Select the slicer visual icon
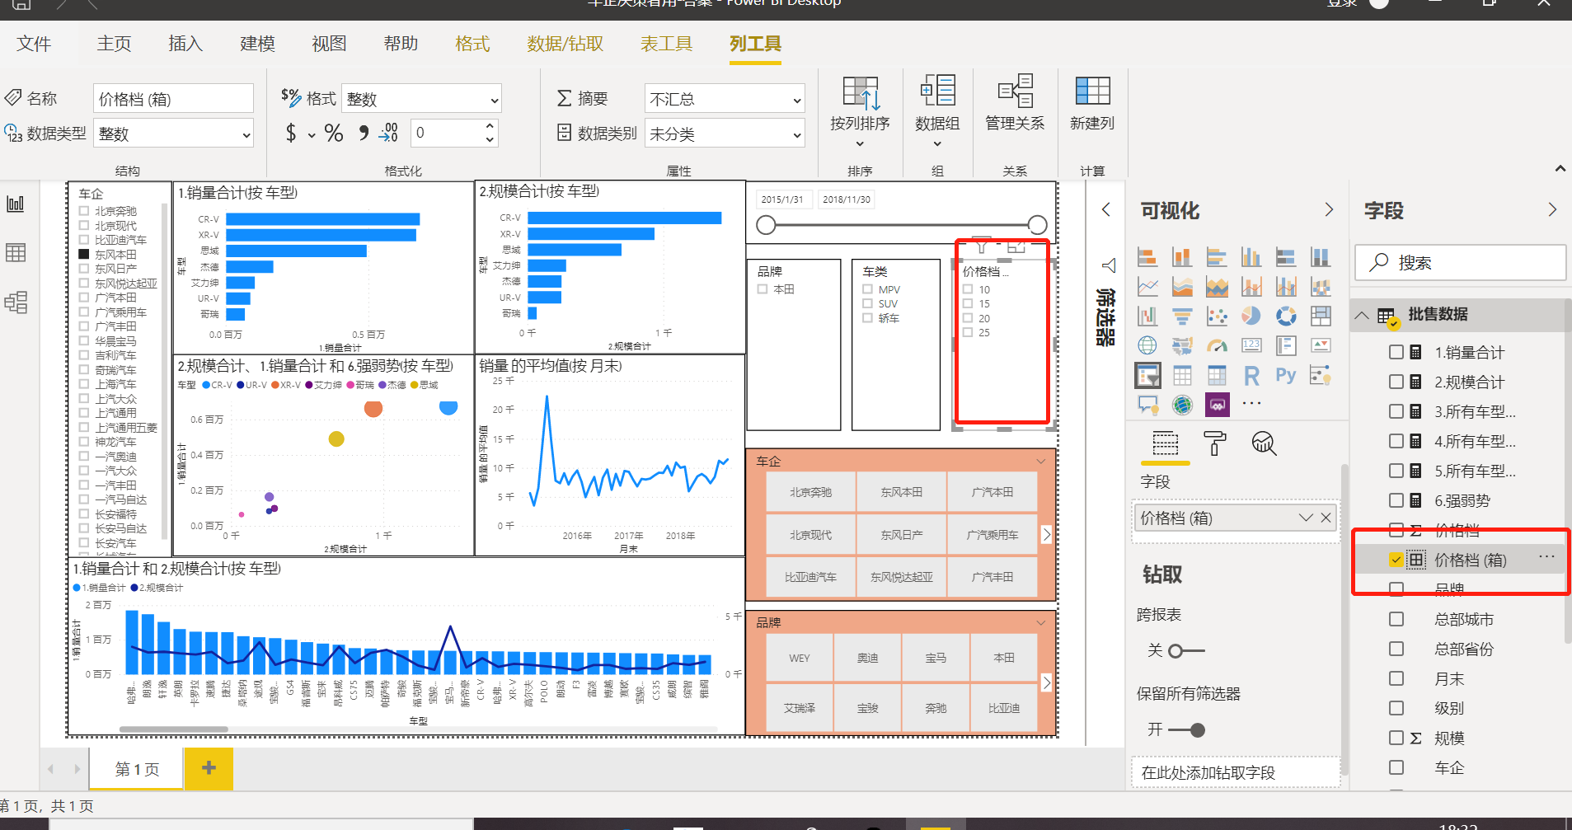 click(x=1147, y=376)
